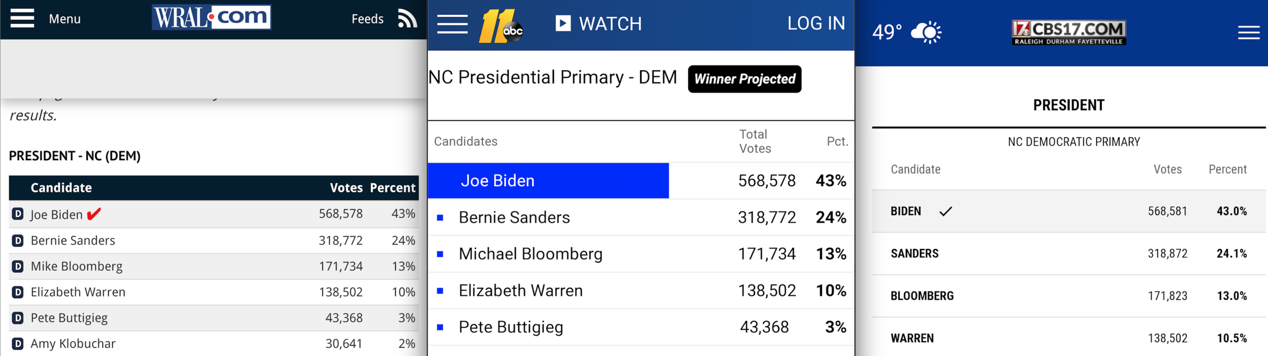Click the Watch play icon
1268x356 pixels.
563,23
